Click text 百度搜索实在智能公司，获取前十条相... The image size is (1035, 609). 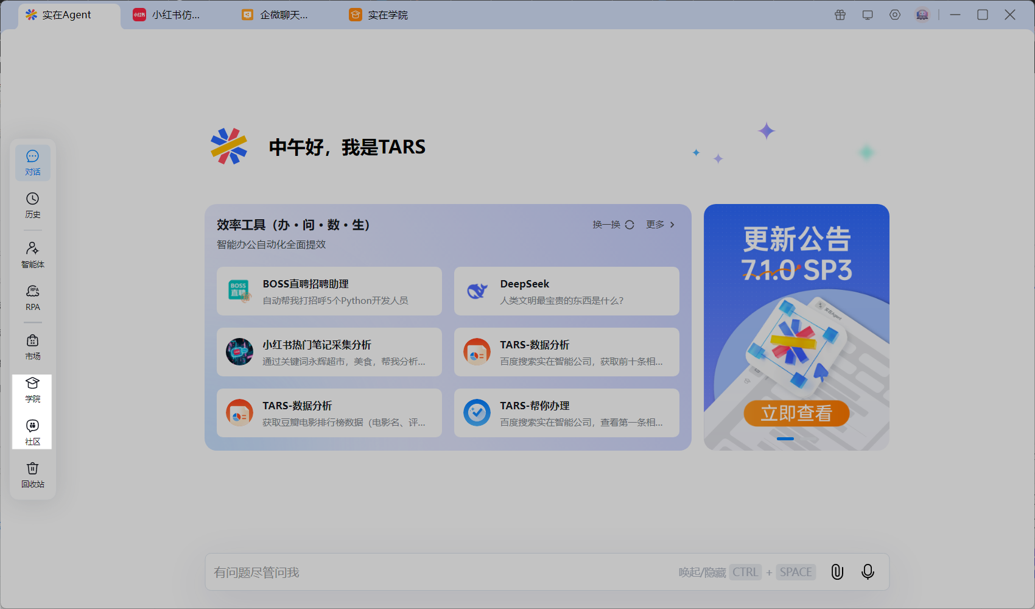[581, 362]
